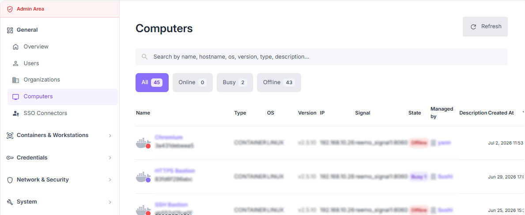Click the Busy 1 badge in HTTPS Bastion row

coord(419,177)
